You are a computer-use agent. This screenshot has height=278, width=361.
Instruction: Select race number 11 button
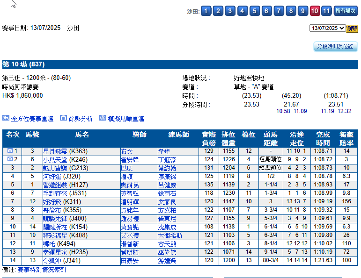tap(326, 11)
